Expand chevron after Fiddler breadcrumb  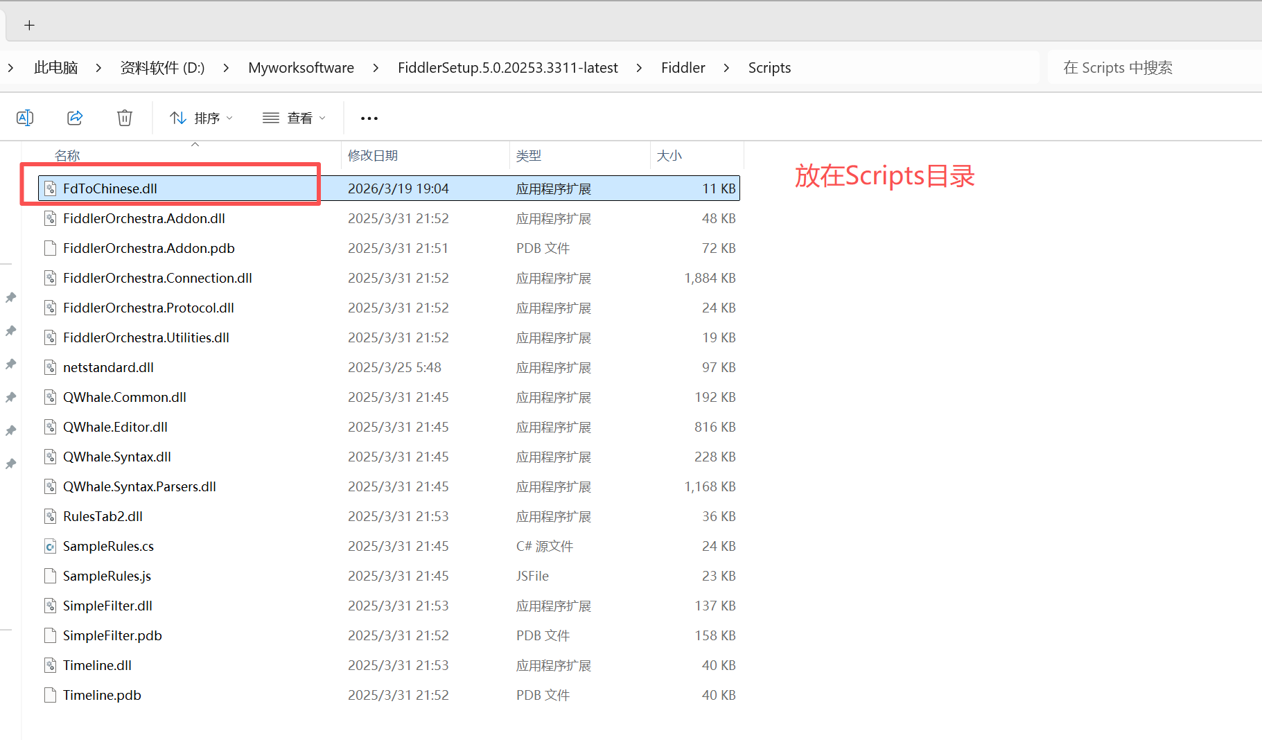[x=726, y=68]
